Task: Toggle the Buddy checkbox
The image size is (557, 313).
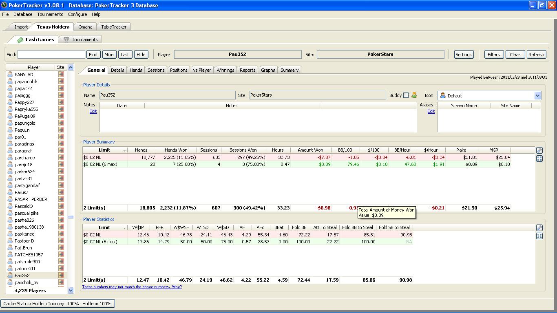Action: [x=406, y=95]
